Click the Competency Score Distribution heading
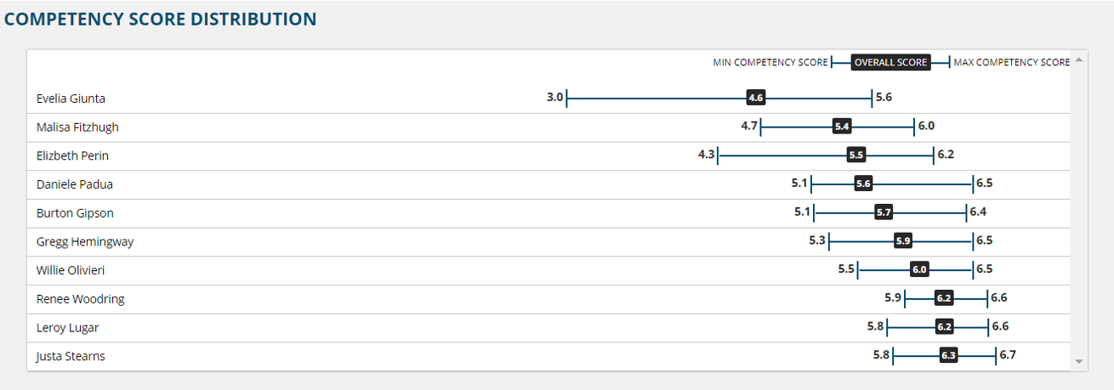The image size is (1114, 390). pyautogui.click(x=161, y=19)
